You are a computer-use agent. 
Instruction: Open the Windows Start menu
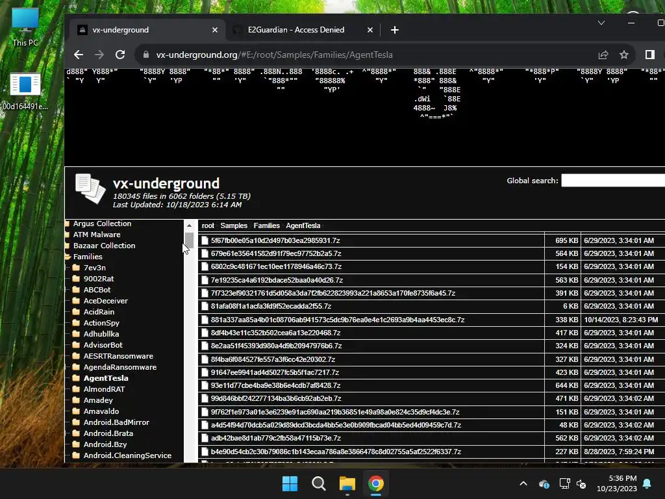coord(290,483)
